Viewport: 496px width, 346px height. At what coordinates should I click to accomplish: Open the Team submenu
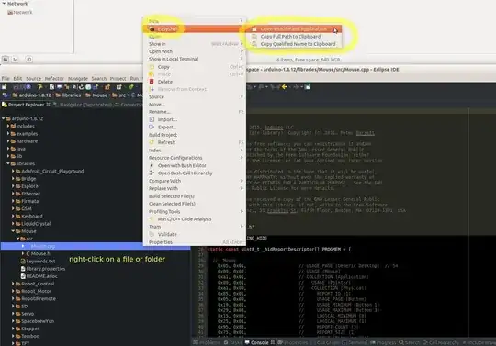[195, 227]
